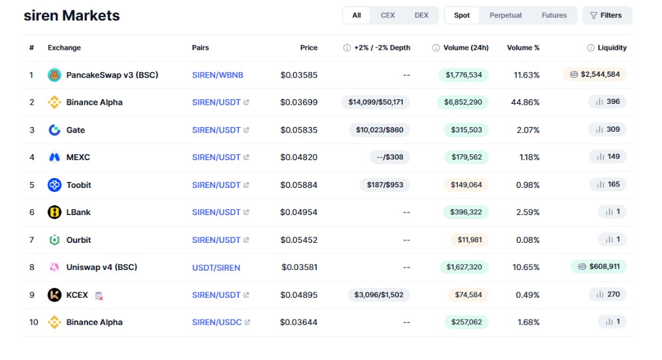Switch to the Futures tab

(x=555, y=15)
